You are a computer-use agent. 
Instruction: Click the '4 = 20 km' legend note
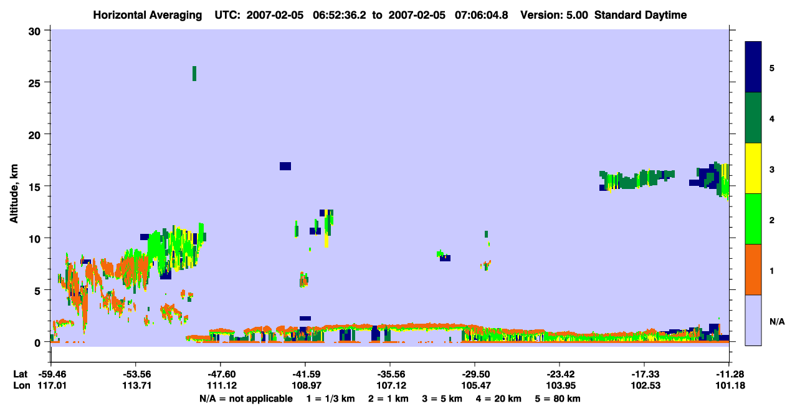[498, 399]
